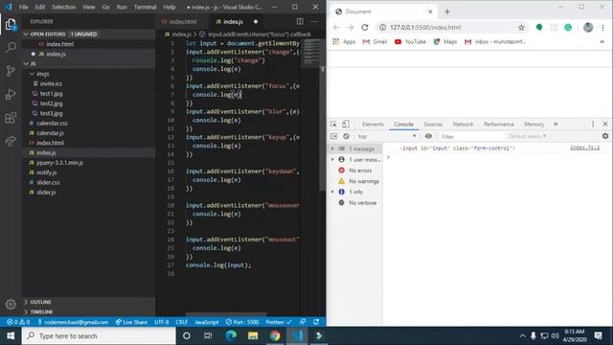Viewport: 613px width, 345px height.
Task: Open new tab in Chrome
Action: tap(447, 11)
